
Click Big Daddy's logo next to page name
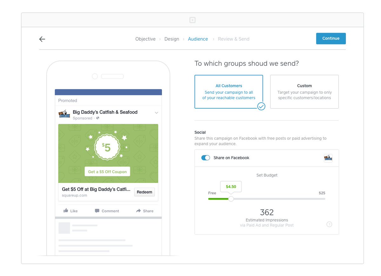64,114
